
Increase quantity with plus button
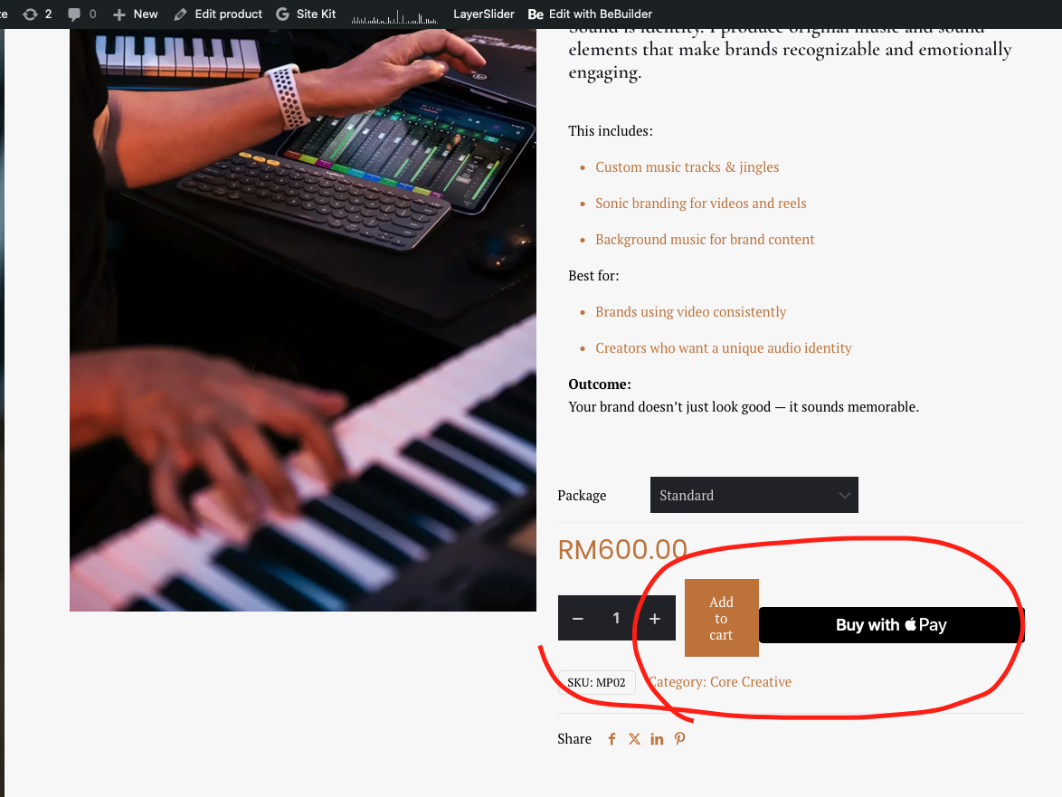[x=655, y=618]
